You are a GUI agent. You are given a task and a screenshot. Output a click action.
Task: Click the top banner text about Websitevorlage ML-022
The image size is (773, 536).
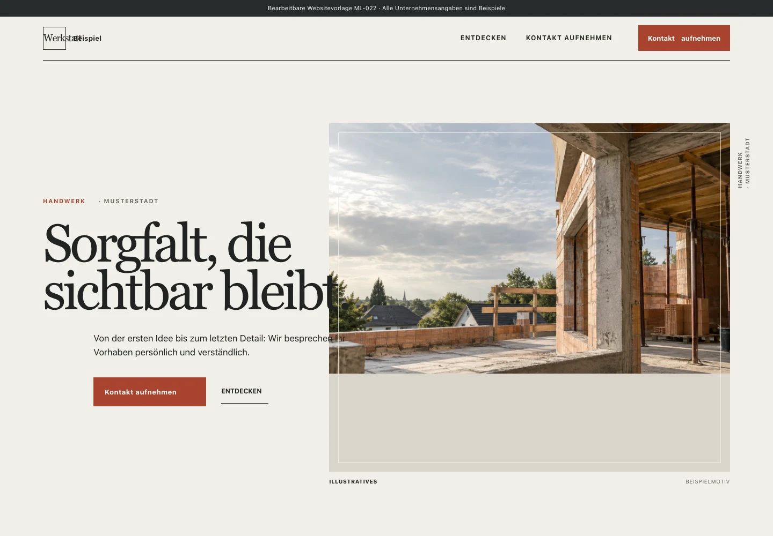click(x=386, y=8)
